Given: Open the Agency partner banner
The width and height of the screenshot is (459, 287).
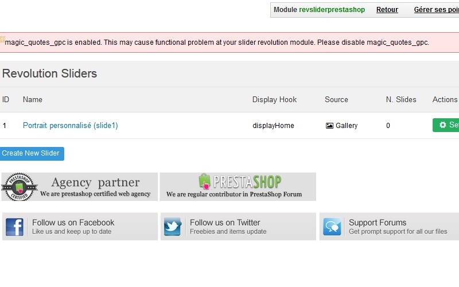Looking at the screenshot, I should pos(80,187).
